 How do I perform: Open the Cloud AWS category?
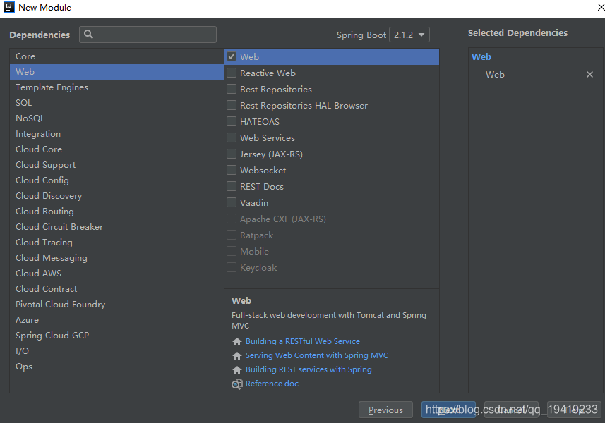[x=116, y=273]
